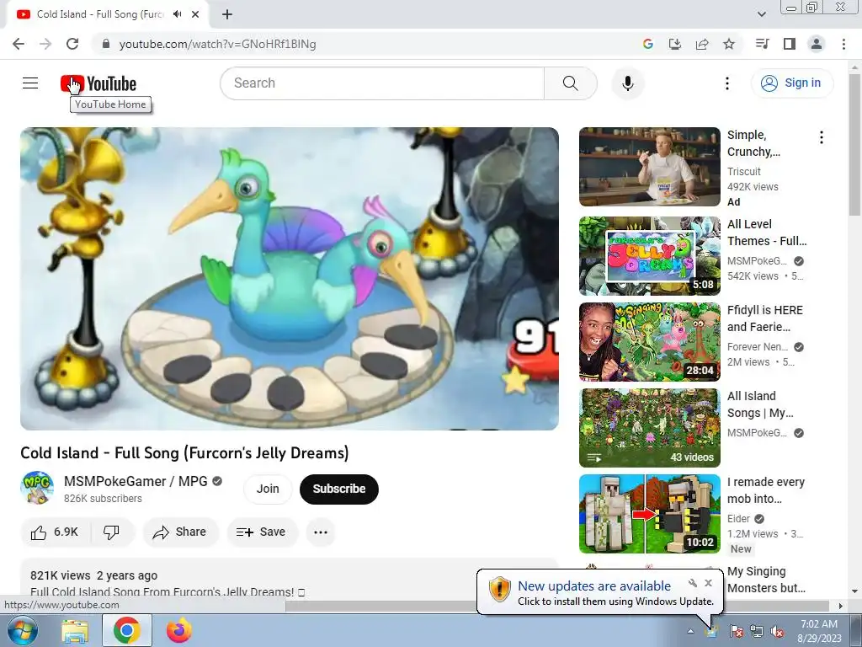Open the YouTube hamburger guide menu
The image size is (862, 647).
(30, 83)
